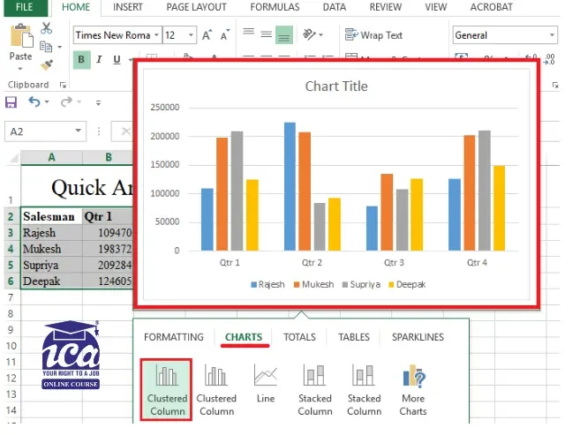This screenshot has width=580, height=435.
Task: Click the Orientation text angle icon
Action: pyautogui.click(x=309, y=34)
